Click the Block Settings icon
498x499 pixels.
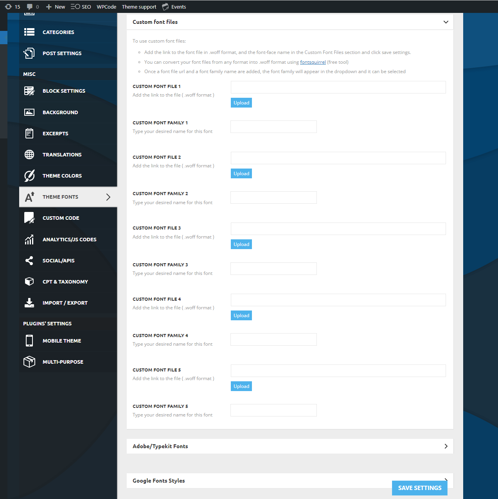tap(29, 91)
